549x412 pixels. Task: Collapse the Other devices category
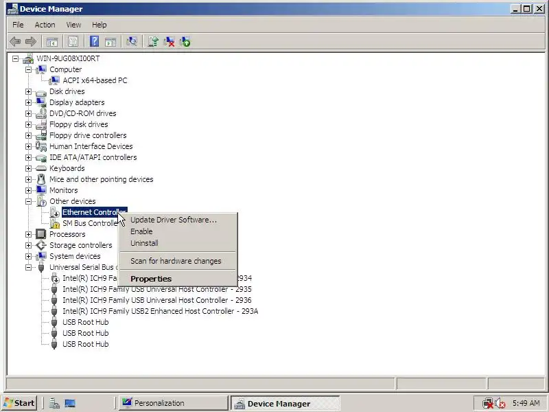28,201
